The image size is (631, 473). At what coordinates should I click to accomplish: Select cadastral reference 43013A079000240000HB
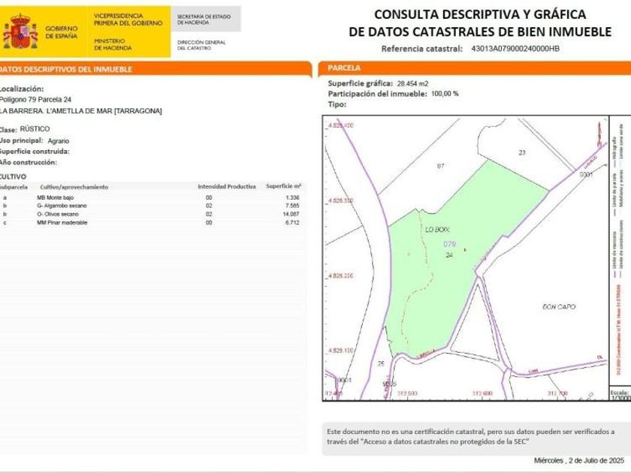coord(515,49)
